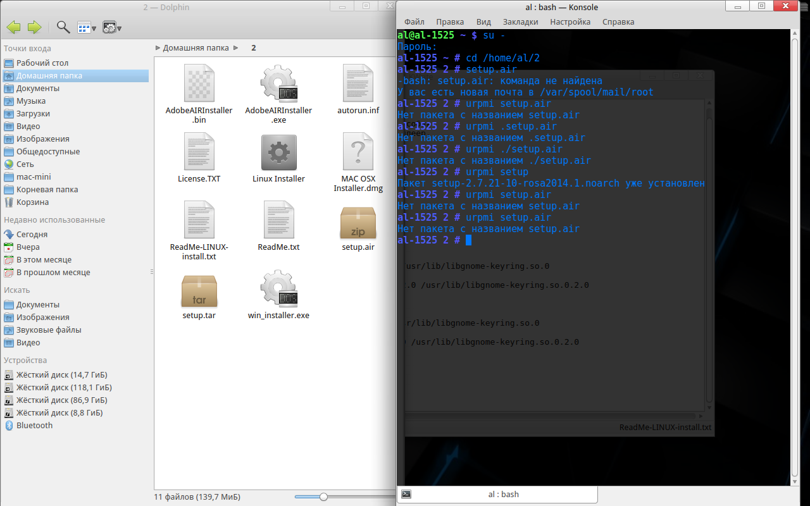Screen dimensions: 810x506
Task: Select the MAC OSX Installer.dmg file
Action: (x=358, y=152)
